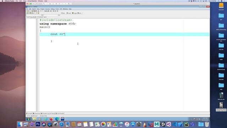Click the #include<iostream> line
227x128 pixels.
[56, 20]
